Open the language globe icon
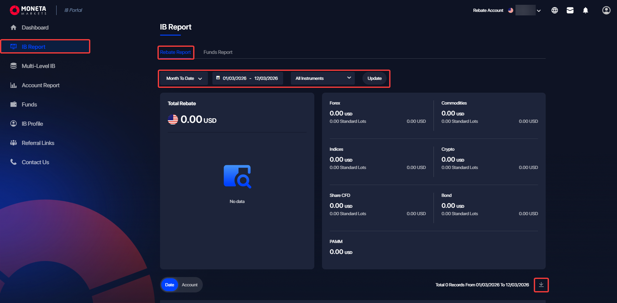The width and height of the screenshot is (617, 303). point(555,10)
